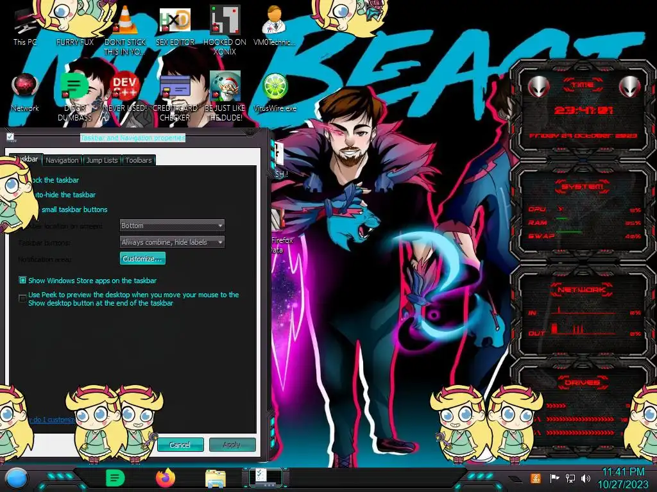Switch to the Jump Lists tab
The image size is (657, 492).
[102, 160]
